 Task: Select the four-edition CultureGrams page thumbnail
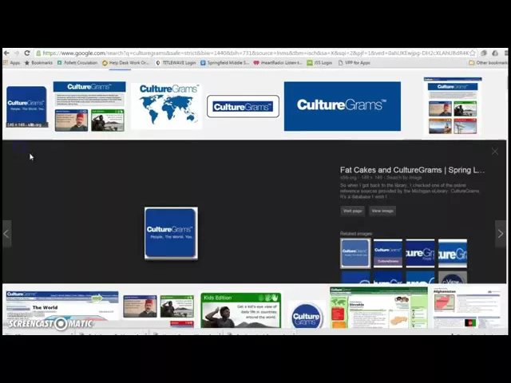tap(453, 106)
